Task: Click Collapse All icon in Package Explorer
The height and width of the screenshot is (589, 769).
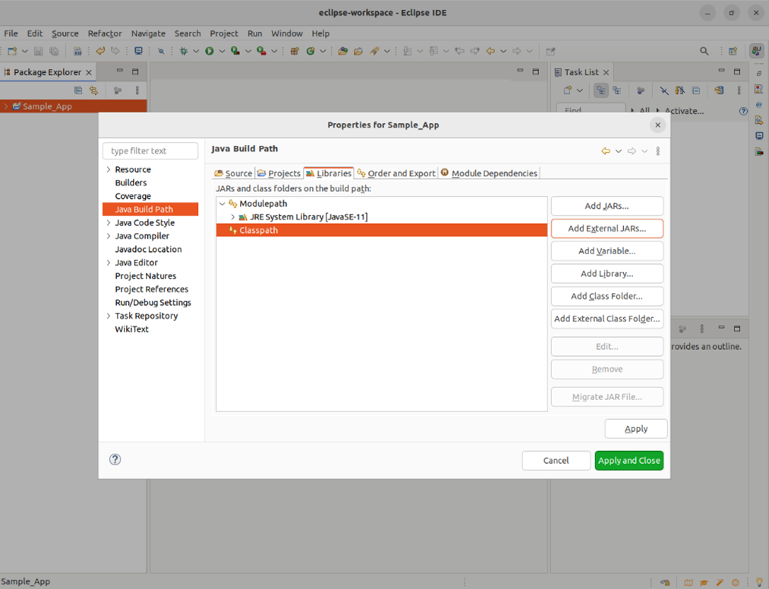Action: [x=78, y=90]
